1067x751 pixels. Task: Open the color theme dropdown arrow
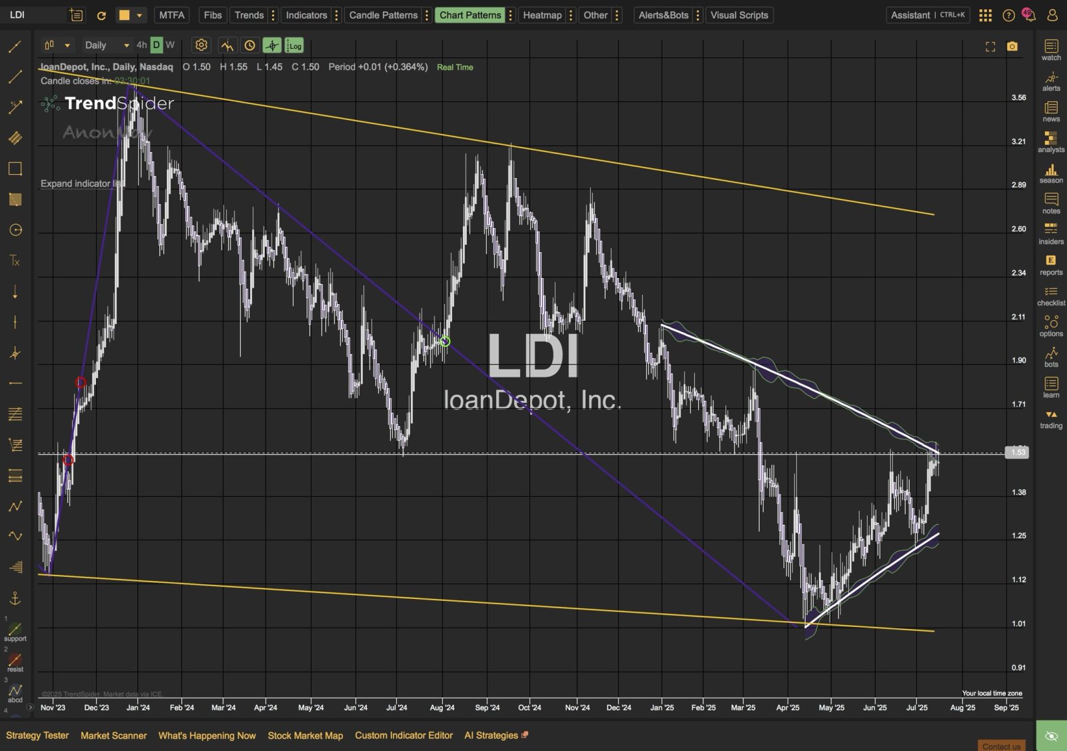pos(139,15)
